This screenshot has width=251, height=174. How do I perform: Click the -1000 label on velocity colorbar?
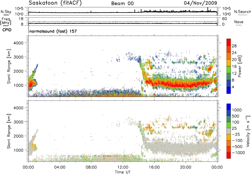pyautogui.click(x=238, y=153)
